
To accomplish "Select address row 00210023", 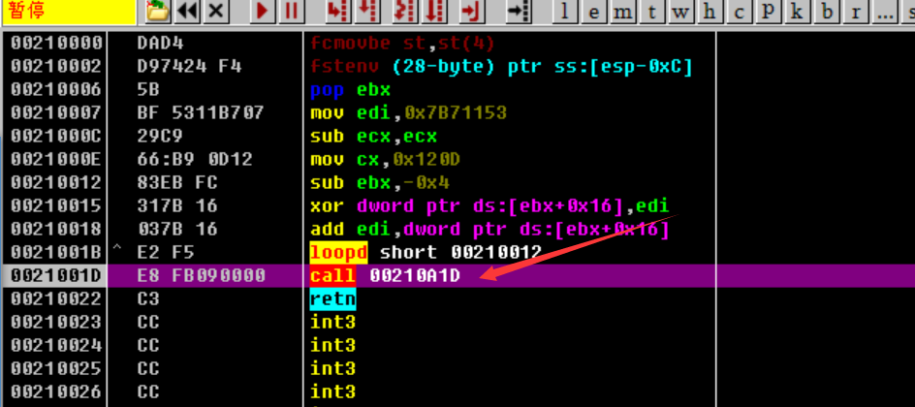I will 56,322.
